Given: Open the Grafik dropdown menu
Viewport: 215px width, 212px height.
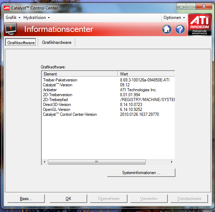Looking at the screenshot, I should (13, 18).
